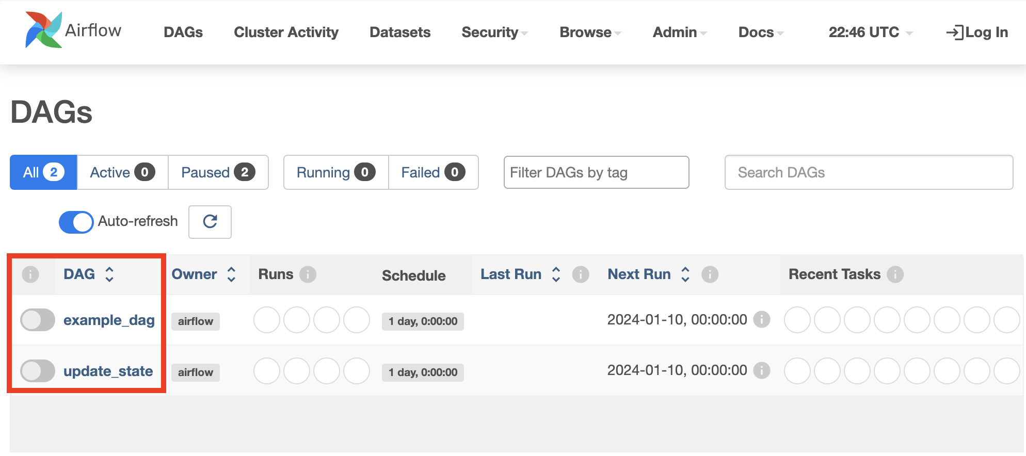
Task: Click the sort arrows on Next Run column
Action: (x=685, y=274)
